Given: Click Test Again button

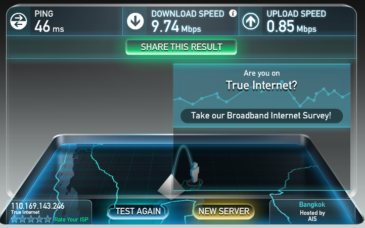Looking at the screenshot, I should point(138,211).
